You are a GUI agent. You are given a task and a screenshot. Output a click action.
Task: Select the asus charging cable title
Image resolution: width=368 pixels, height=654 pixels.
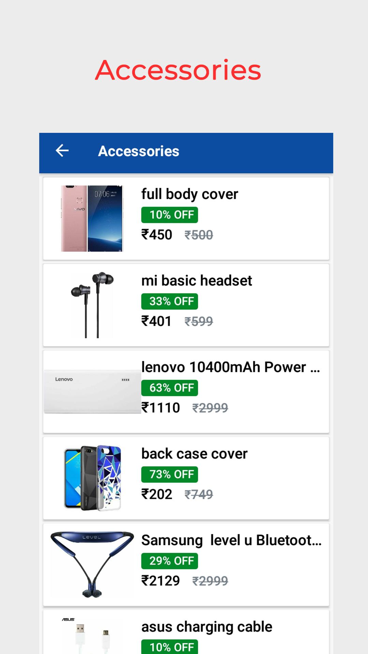(x=206, y=627)
